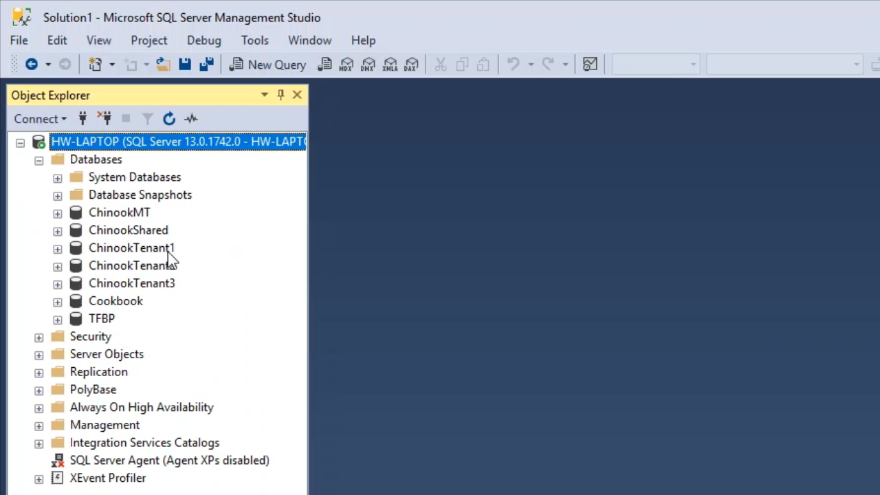Close the Object Explorer panel
The image size is (880, 495).
pos(297,95)
